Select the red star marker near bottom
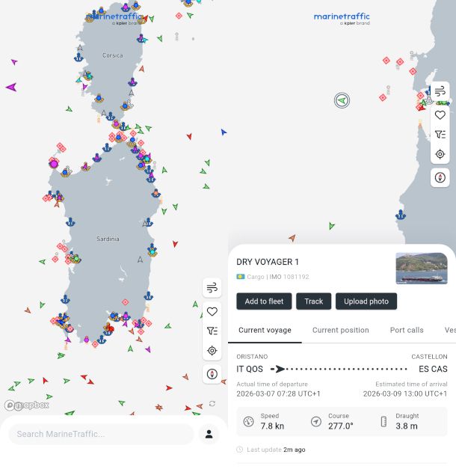The image size is (456, 469). (158, 408)
